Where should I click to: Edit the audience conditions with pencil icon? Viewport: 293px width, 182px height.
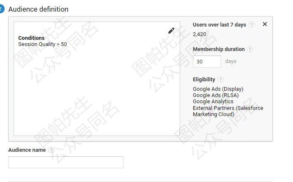171,31
